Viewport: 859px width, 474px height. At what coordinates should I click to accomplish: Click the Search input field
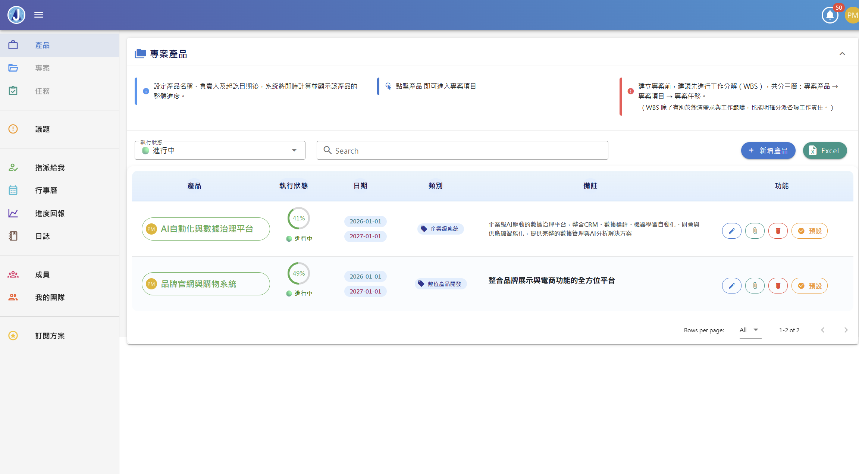(463, 151)
